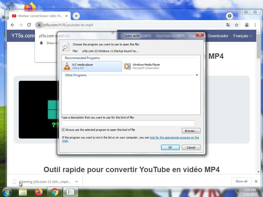The image size is (263, 197).
Task: Click the Browse... button
Action: 191,131
